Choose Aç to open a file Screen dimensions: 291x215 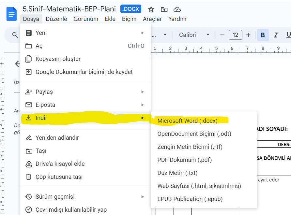(x=85, y=46)
